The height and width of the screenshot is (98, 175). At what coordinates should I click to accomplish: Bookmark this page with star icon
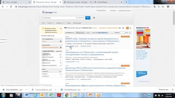click(163, 7)
